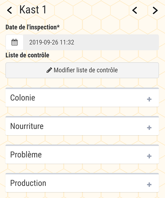Click the empty right part of date field

coord(117,42)
